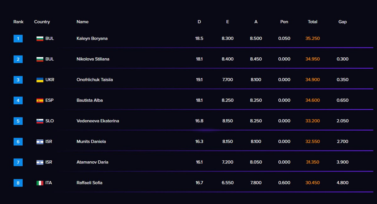Sort by the Total column header
The height and width of the screenshot is (204, 377).
(x=312, y=22)
